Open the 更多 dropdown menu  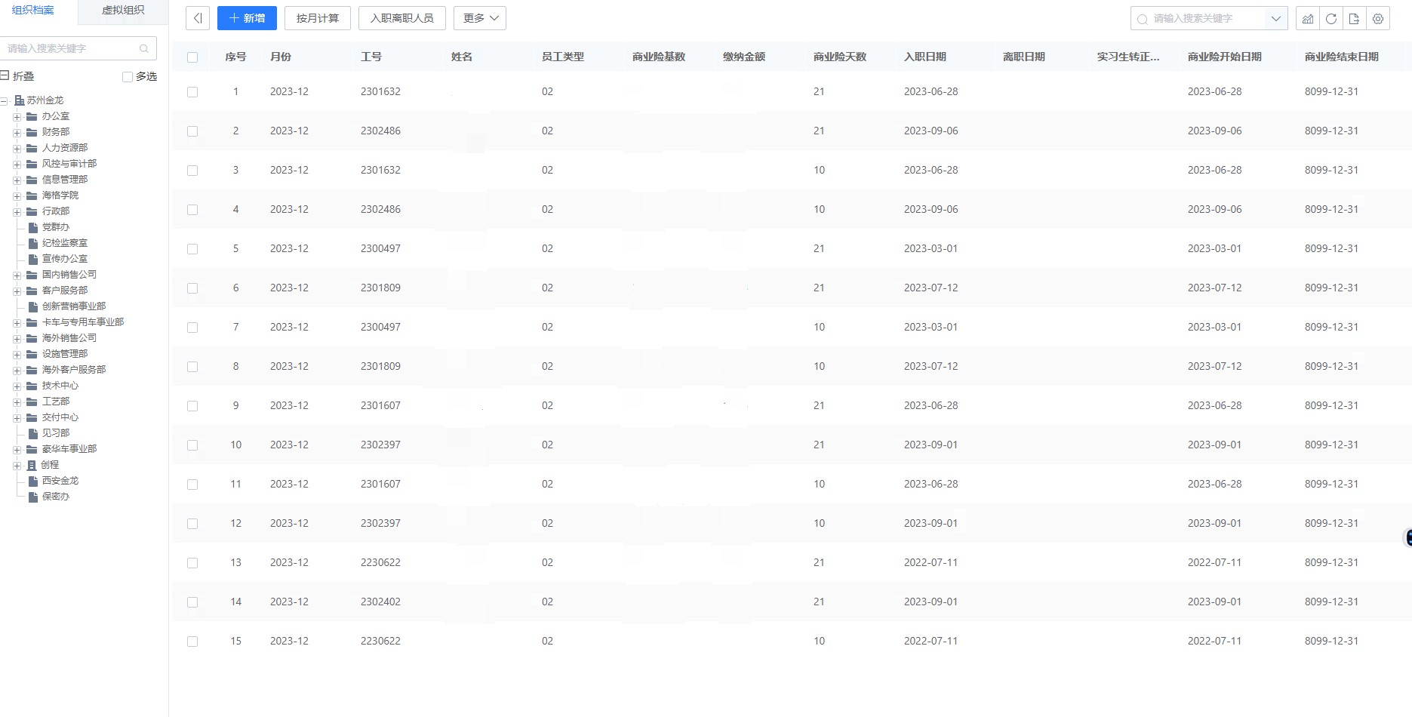coord(480,17)
